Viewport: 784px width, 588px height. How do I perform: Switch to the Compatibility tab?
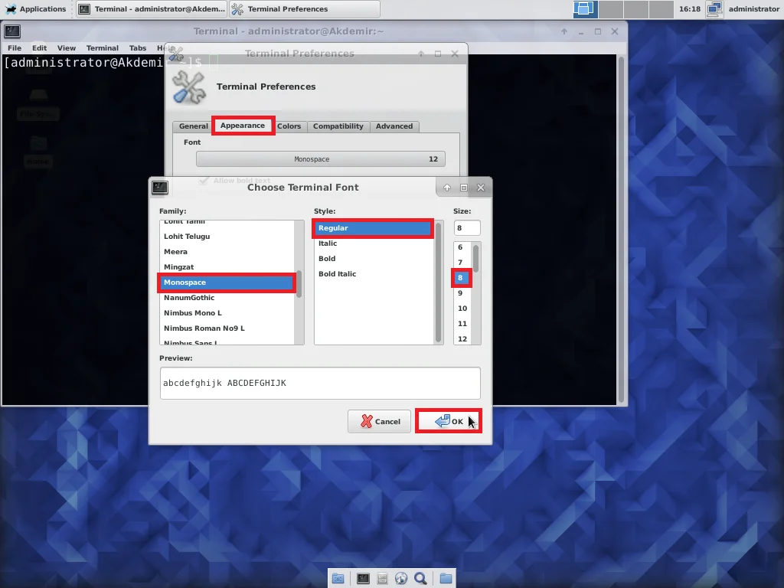click(x=338, y=126)
